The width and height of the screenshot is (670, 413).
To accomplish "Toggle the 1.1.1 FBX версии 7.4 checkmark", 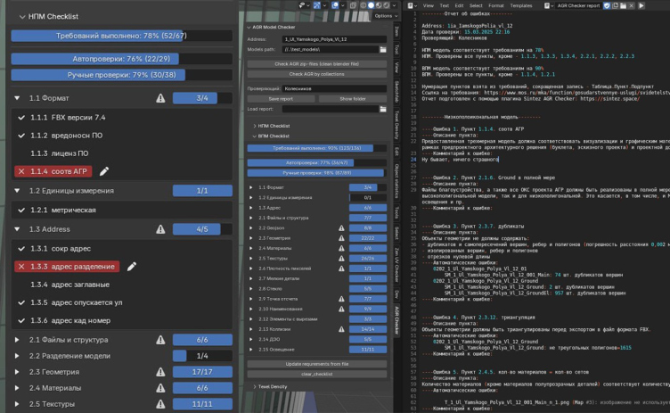I will (22, 118).
